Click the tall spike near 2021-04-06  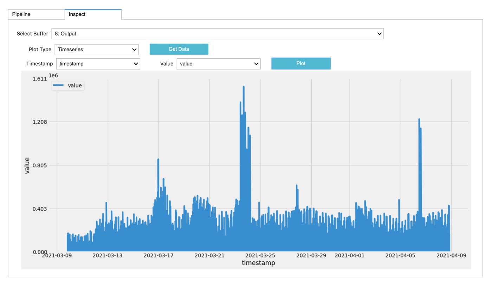[x=419, y=120]
